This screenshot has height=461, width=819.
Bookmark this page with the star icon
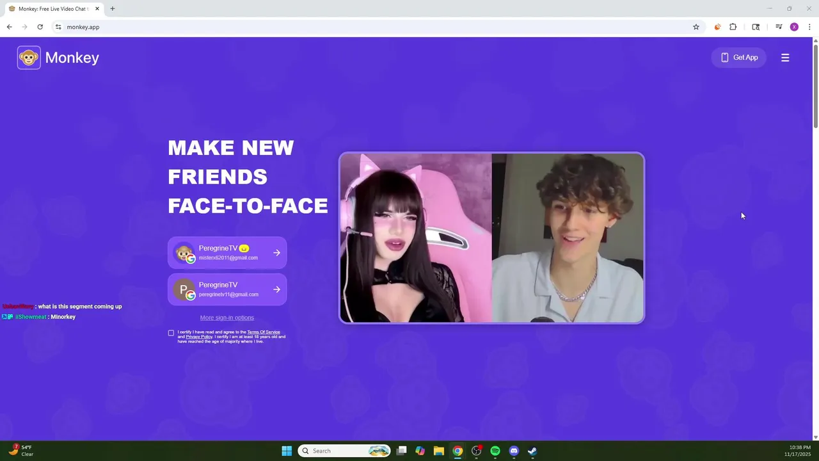point(696,27)
